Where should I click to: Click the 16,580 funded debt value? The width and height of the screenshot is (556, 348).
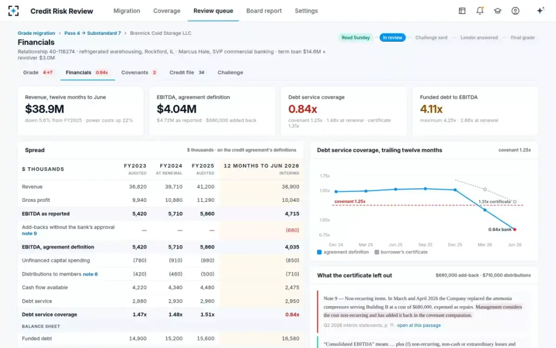coord(291,339)
